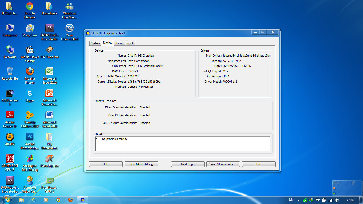Select the Downloads folder desktop icon
This screenshot has width=363, height=204.
(x=49, y=8)
